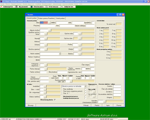
Task: Tick Član kase uzajamne pomoći checkbox
Action: click(x=85, y=91)
